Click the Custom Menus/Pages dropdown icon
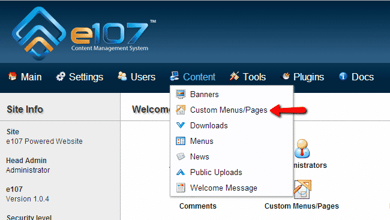The image size is (390, 220). tap(181, 110)
